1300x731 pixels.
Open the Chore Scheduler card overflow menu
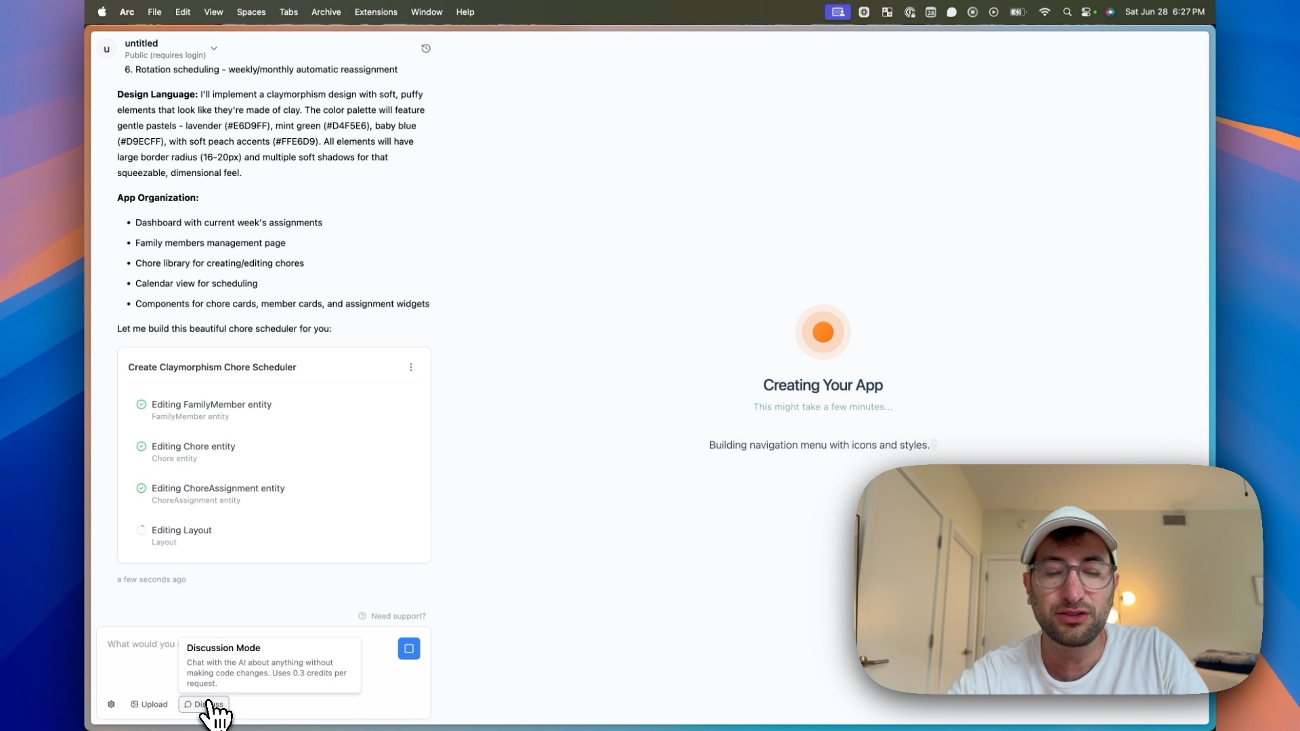pyautogui.click(x=410, y=367)
